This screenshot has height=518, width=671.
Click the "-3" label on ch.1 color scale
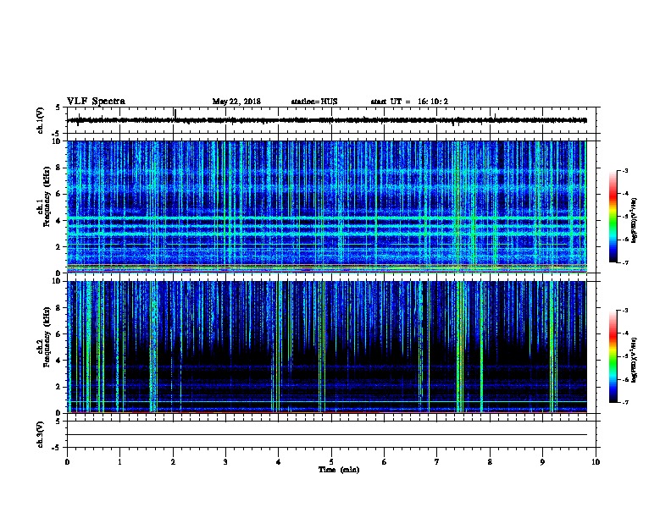point(624,170)
